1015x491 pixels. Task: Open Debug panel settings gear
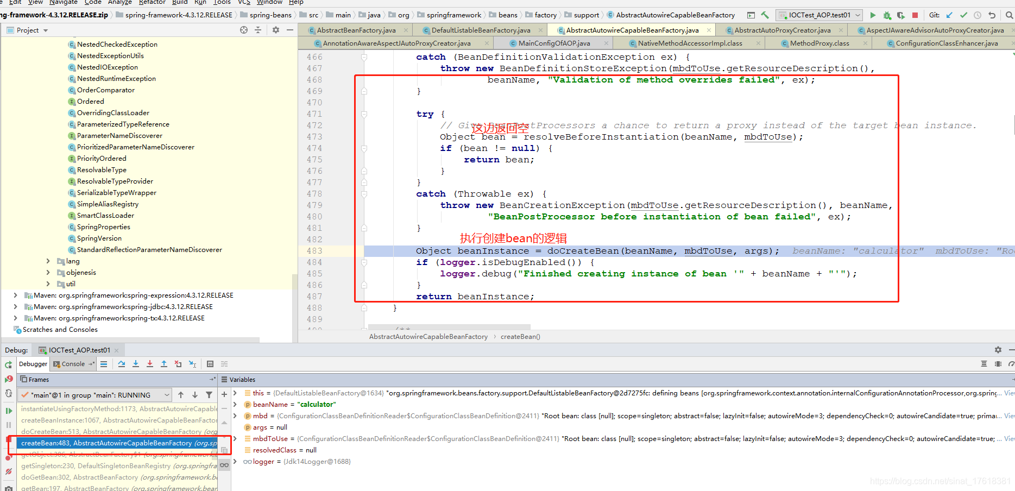tap(998, 350)
